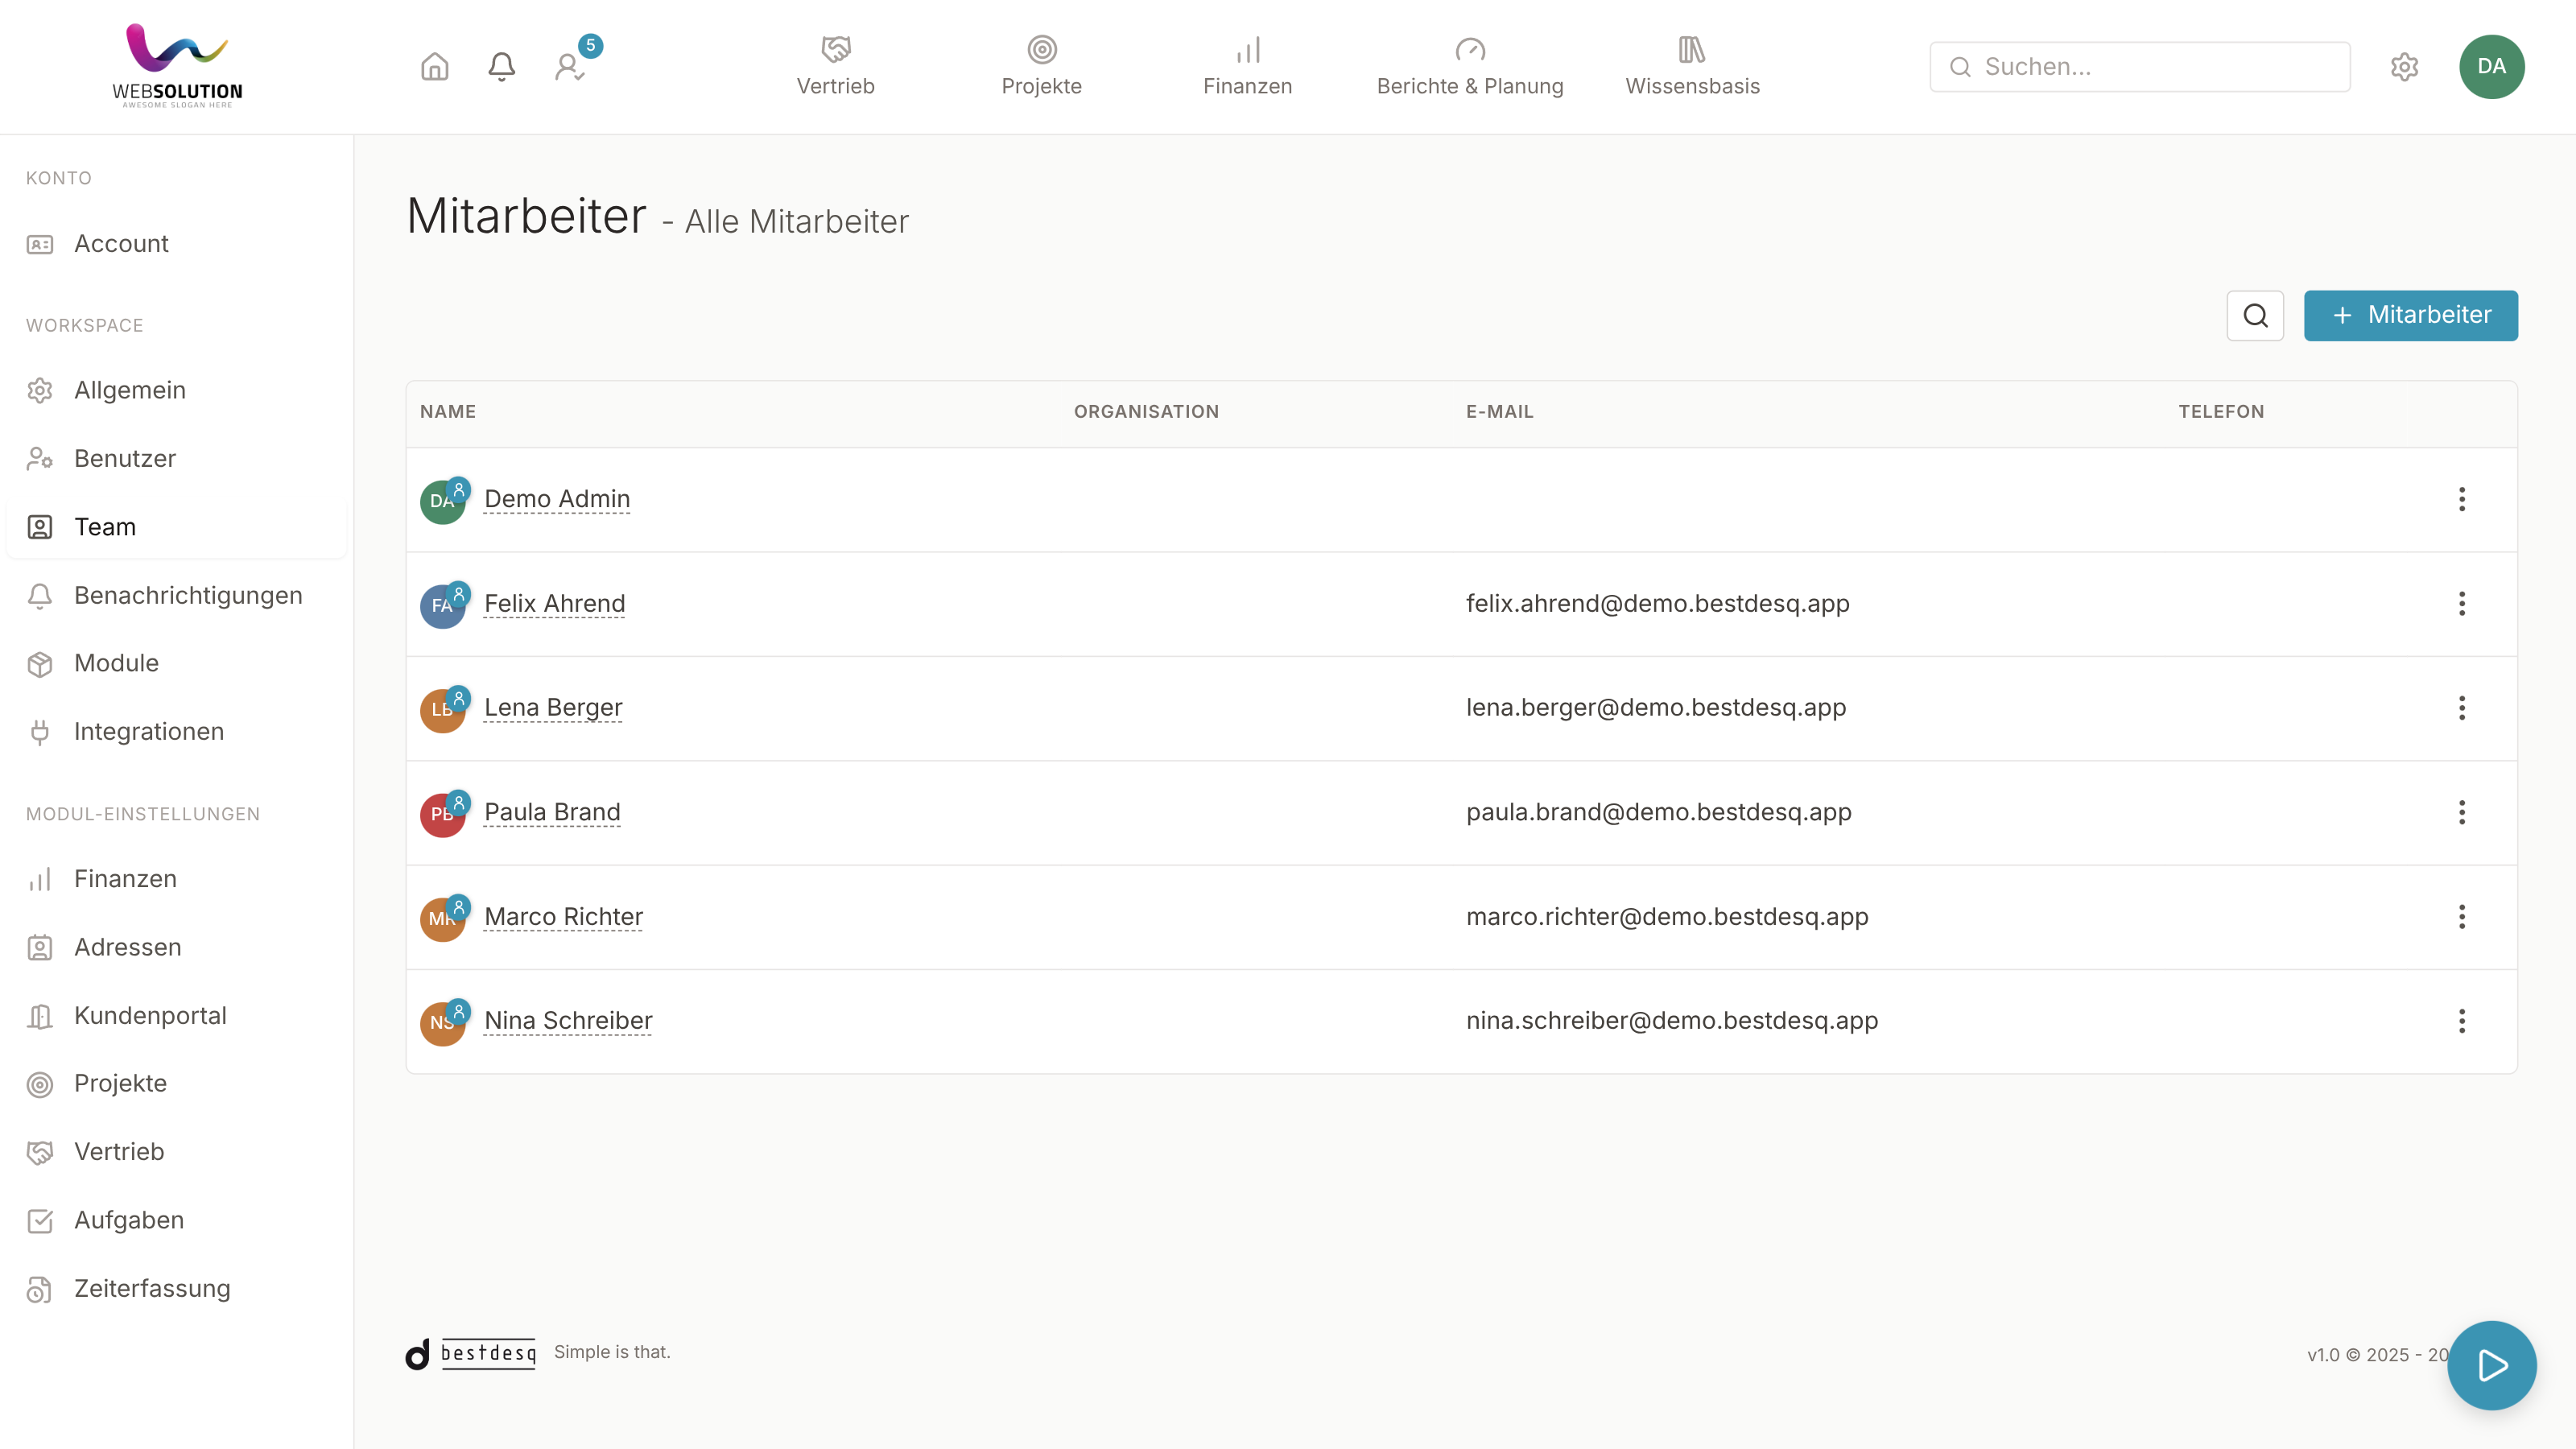Open Kundenportal module settings

[x=176, y=1016]
